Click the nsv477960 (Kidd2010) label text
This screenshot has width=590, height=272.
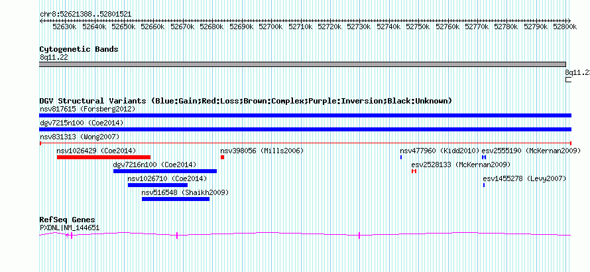(440, 151)
